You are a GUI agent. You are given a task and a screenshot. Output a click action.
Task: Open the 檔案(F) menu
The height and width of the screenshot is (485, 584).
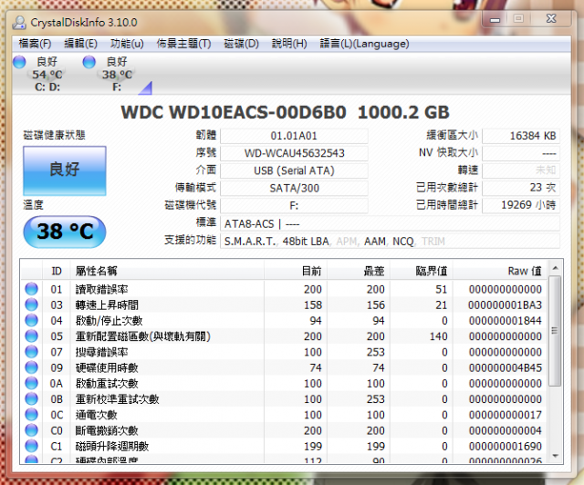(35, 44)
